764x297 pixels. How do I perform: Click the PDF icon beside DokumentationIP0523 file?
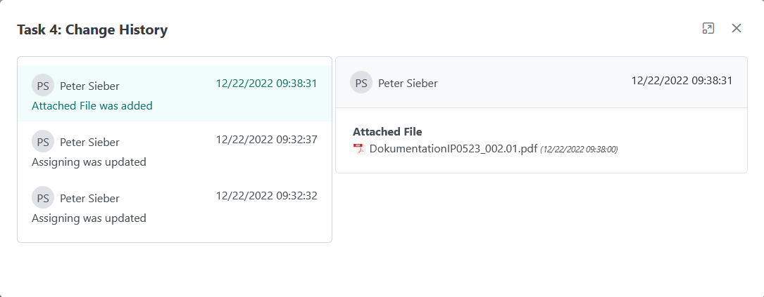359,149
